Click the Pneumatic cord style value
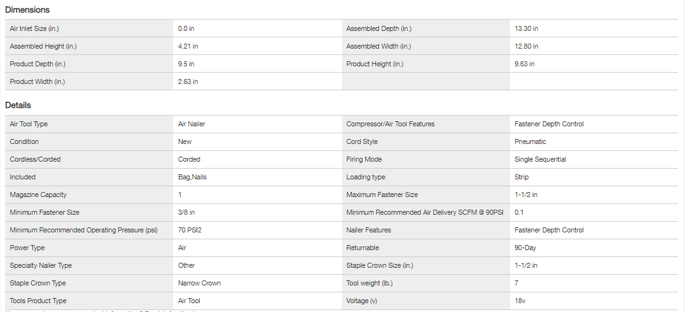685x312 pixels. click(530, 141)
